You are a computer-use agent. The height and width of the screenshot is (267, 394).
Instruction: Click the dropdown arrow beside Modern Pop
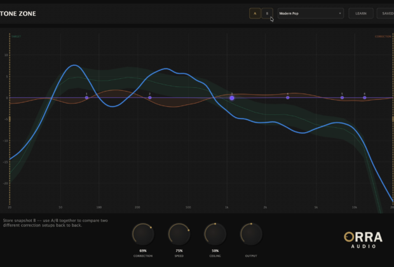pos(340,13)
